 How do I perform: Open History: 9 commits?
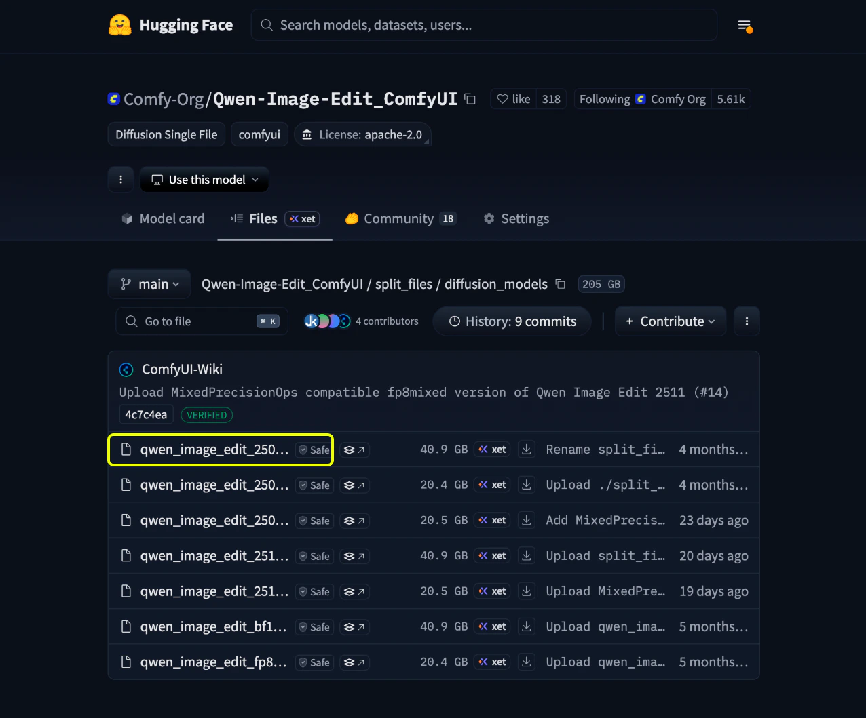[512, 321]
